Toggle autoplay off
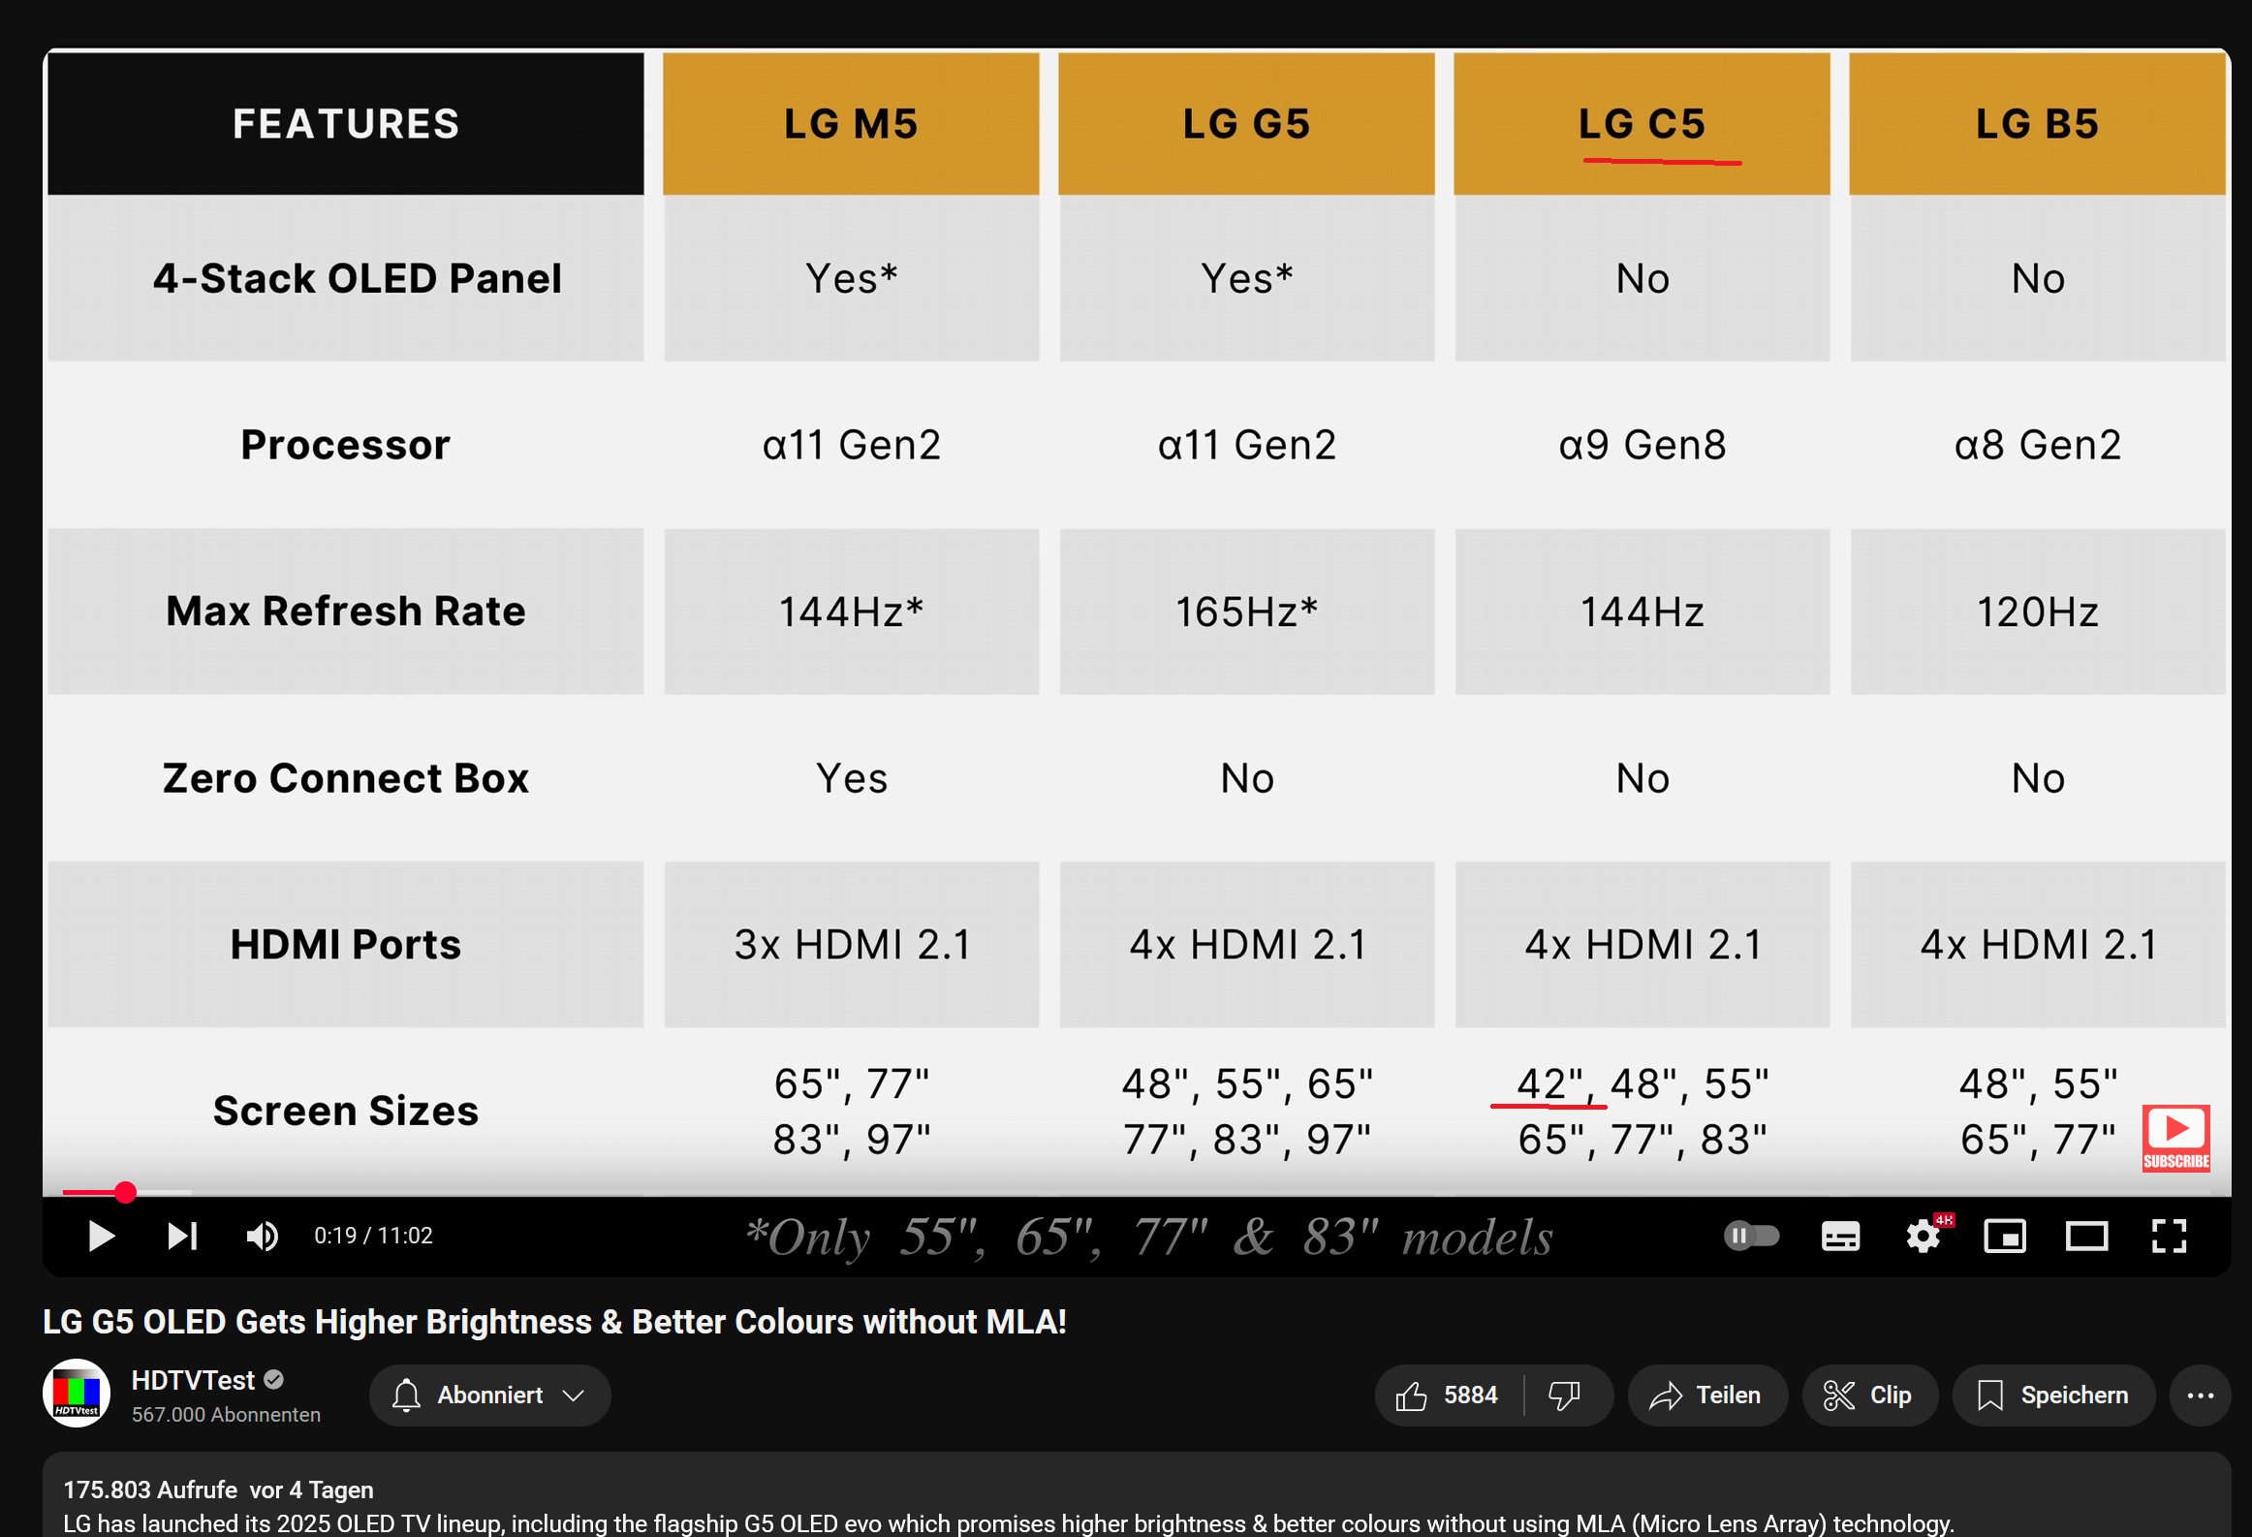This screenshot has width=2252, height=1537. point(1750,1236)
